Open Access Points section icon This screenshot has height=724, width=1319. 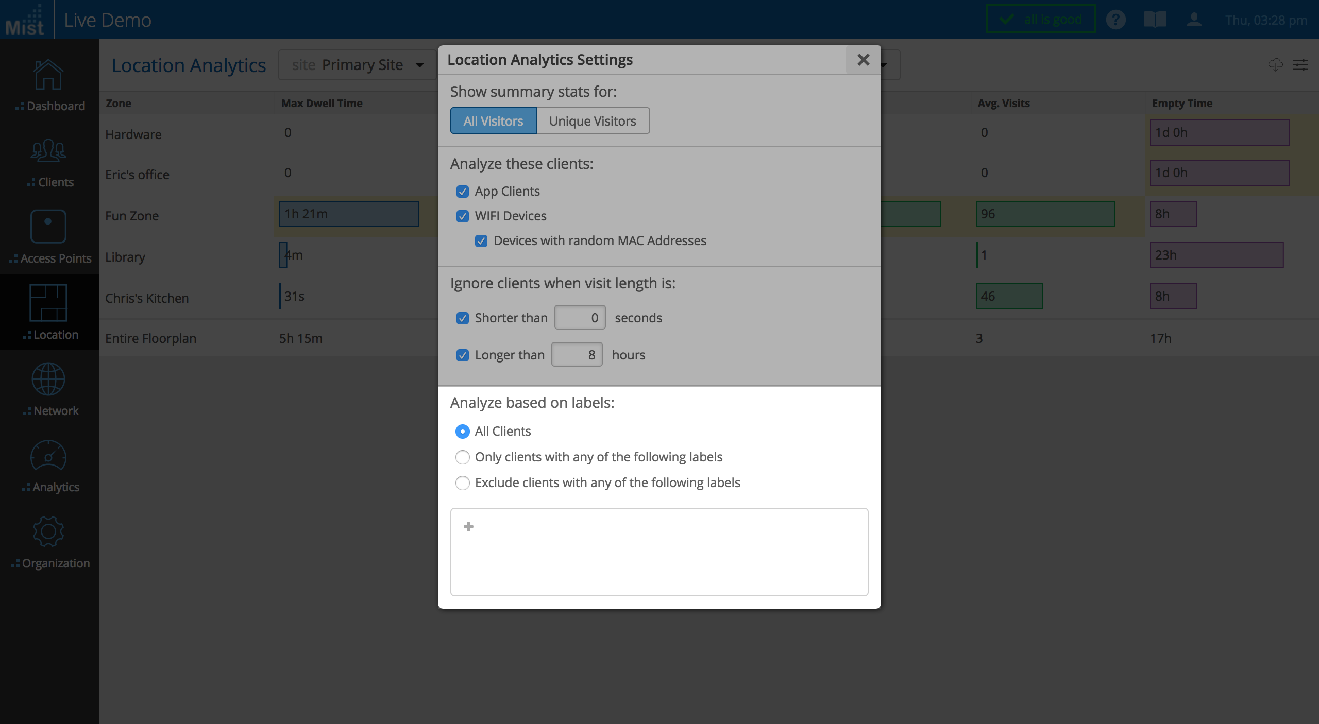tap(48, 227)
